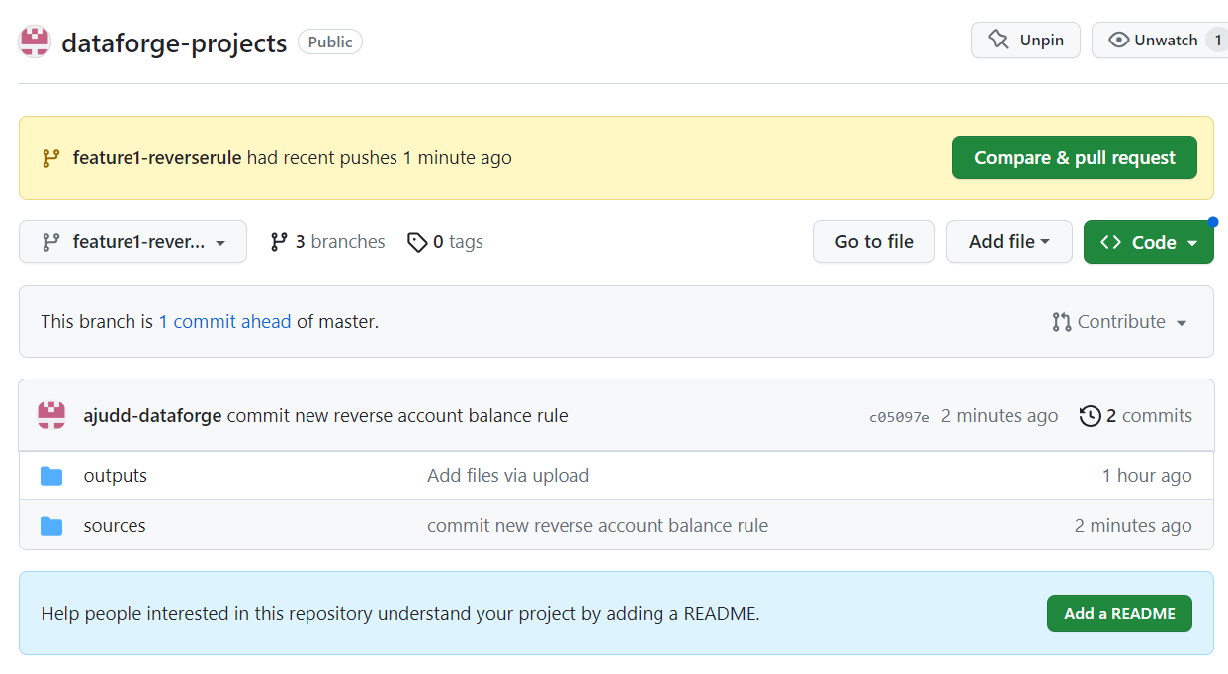Open the feature1-rever... branch selector dropdown

132,242
